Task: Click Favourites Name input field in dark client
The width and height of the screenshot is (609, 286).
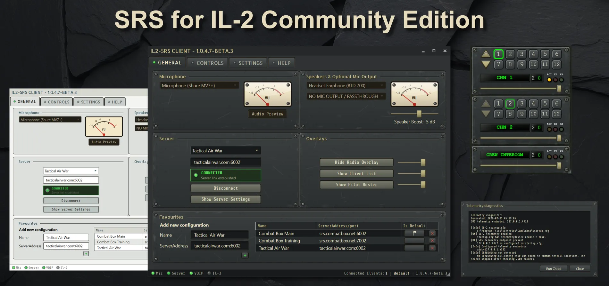Action: tap(219, 235)
